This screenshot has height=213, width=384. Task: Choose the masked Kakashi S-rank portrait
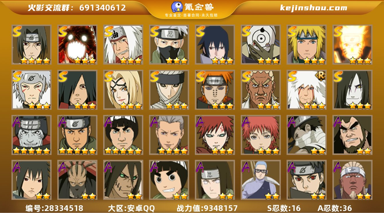169,44
